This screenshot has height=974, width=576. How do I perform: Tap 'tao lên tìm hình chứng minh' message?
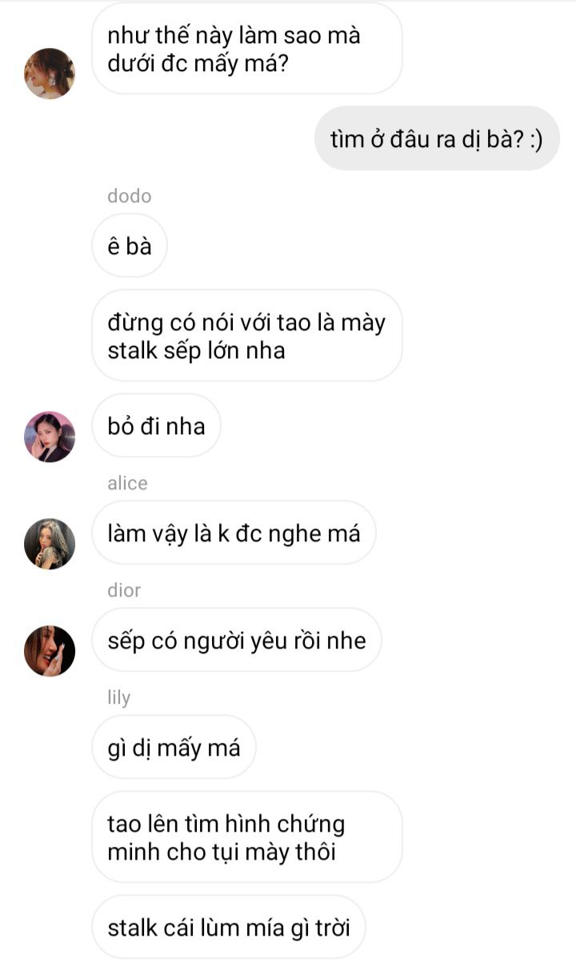point(246,837)
